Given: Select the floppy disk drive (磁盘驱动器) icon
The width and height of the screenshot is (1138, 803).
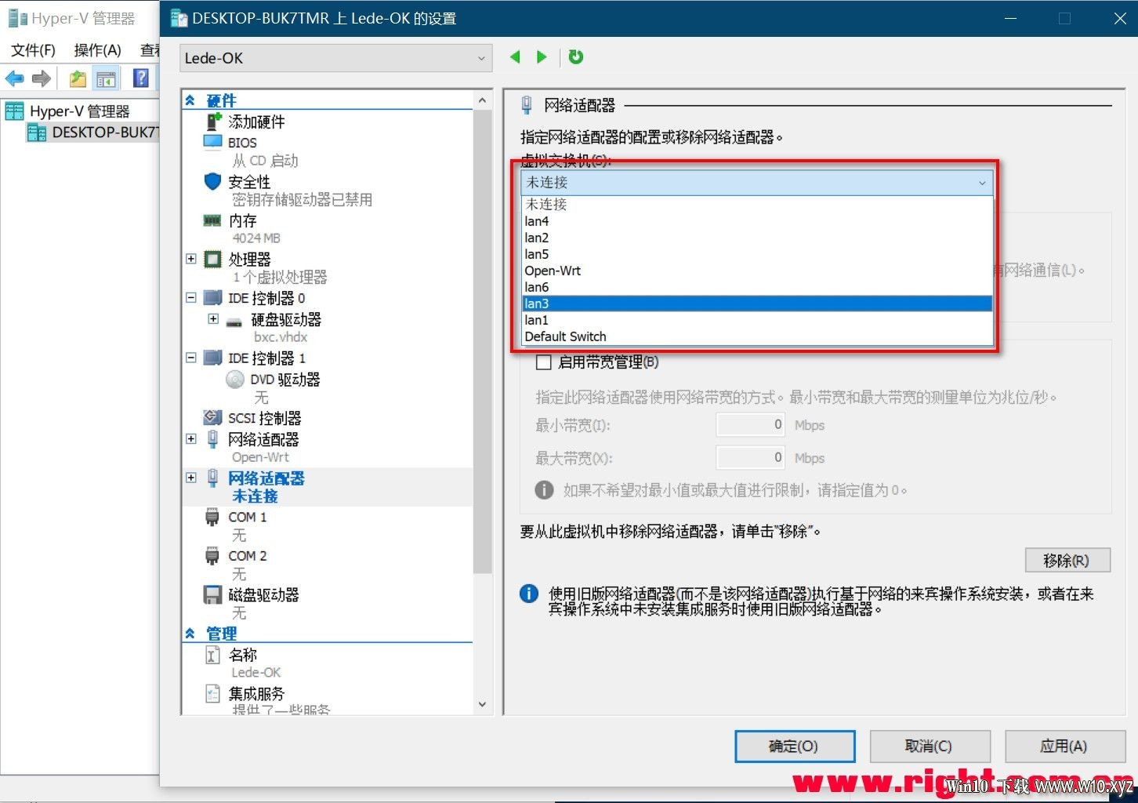Looking at the screenshot, I should tap(212, 594).
